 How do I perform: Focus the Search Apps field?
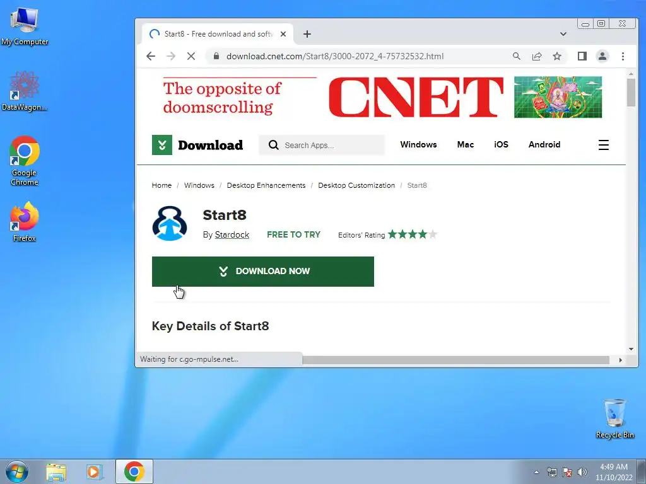[322, 145]
